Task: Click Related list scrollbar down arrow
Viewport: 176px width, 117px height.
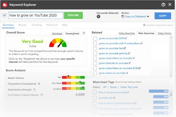Action: coord(171,76)
